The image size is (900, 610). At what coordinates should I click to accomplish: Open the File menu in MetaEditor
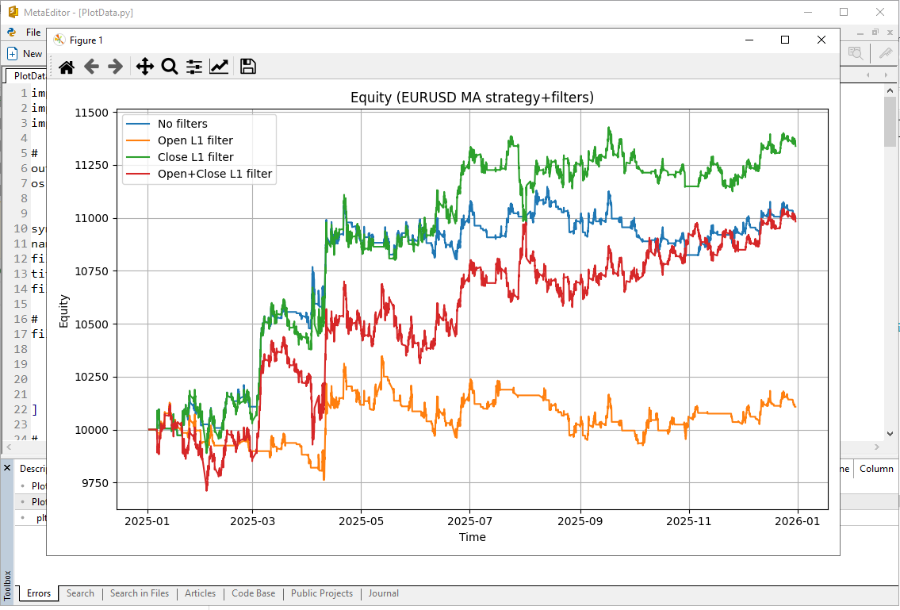pyautogui.click(x=33, y=33)
